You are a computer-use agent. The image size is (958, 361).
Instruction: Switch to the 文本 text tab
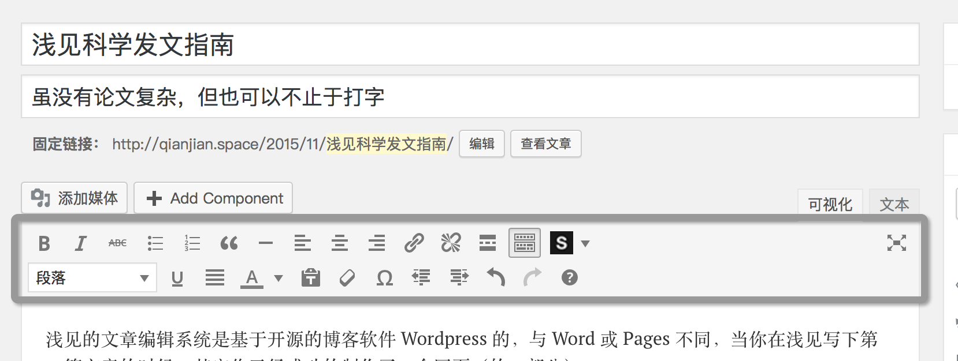tap(894, 204)
